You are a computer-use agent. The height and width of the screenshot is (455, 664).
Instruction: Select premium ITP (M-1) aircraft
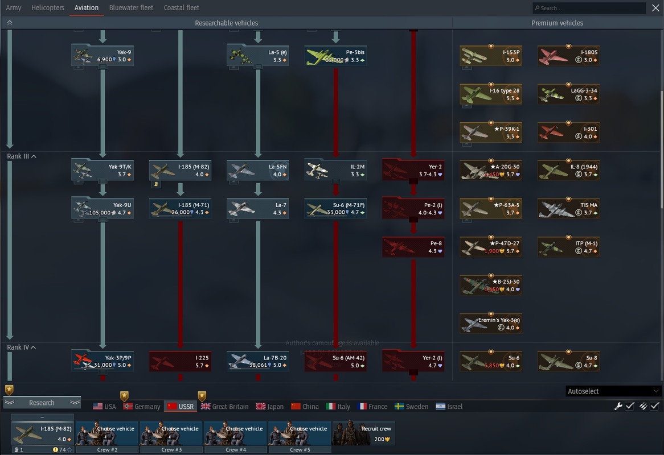[x=569, y=246]
